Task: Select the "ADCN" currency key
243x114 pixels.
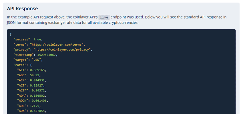Action: [x=23, y=101]
